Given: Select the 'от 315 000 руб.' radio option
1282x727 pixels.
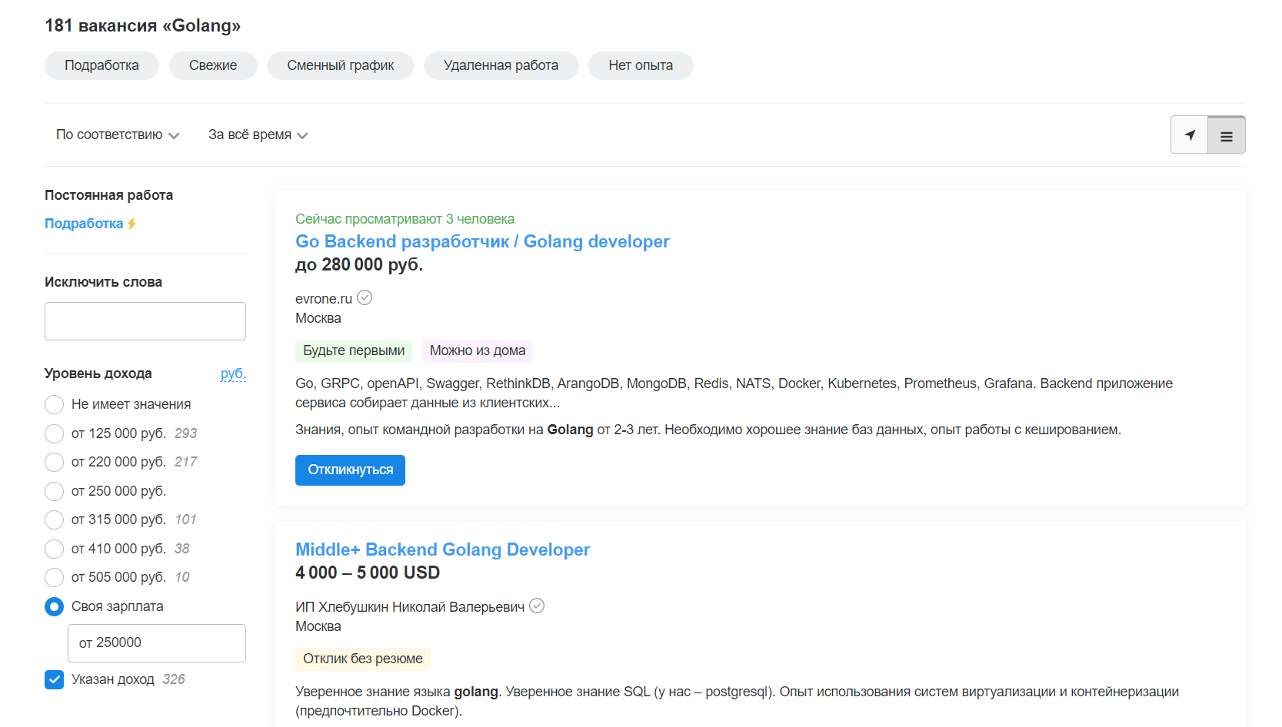Looking at the screenshot, I should coord(54,520).
